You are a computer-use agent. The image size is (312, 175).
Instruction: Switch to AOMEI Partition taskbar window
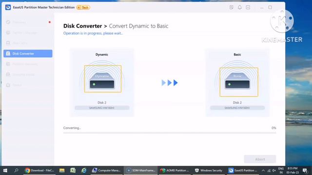pyautogui.click(x=175, y=171)
